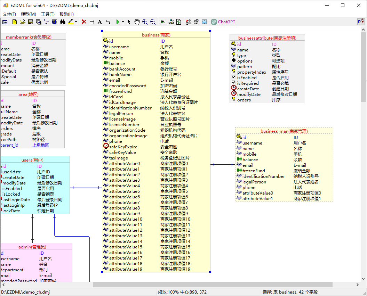Click the zoom out magnifier icon
The width and height of the screenshot is (367, 296).
pyautogui.click(x=153, y=22)
